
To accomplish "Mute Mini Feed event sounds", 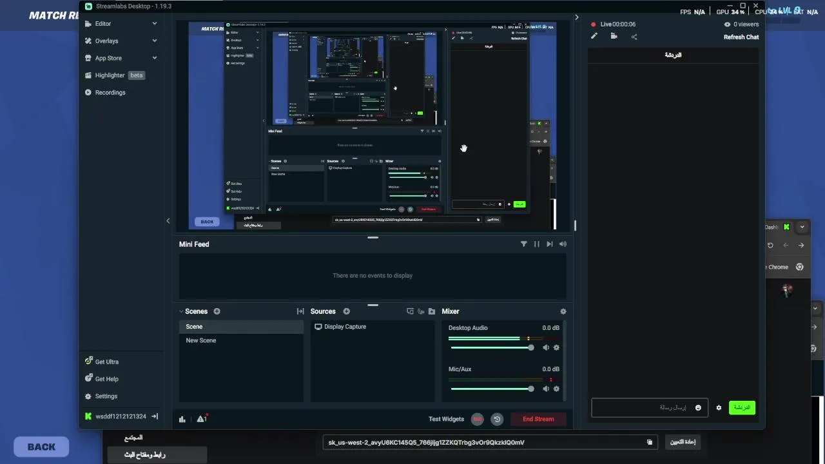I will pos(563,244).
